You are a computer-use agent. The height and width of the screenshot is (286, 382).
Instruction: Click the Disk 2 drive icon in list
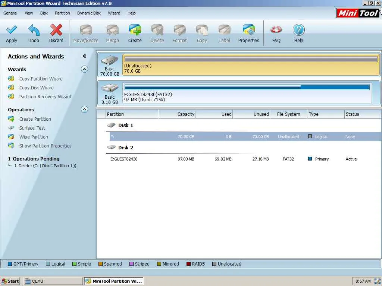(111, 147)
